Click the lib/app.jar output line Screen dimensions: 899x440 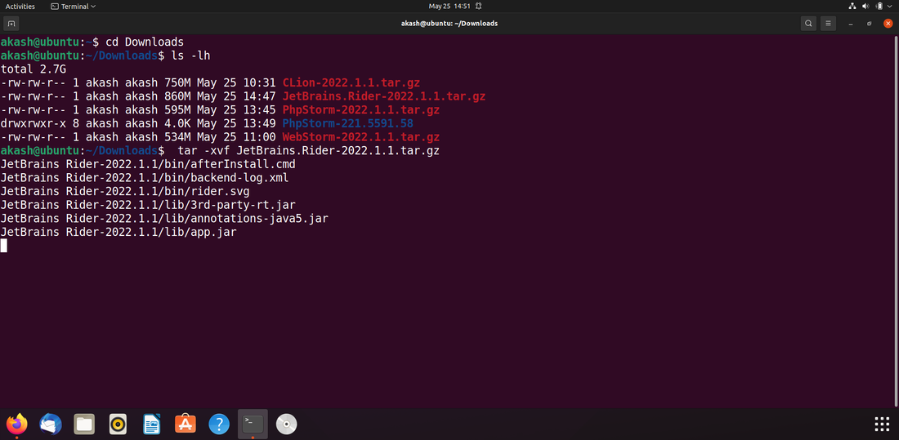pyautogui.click(x=119, y=233)
